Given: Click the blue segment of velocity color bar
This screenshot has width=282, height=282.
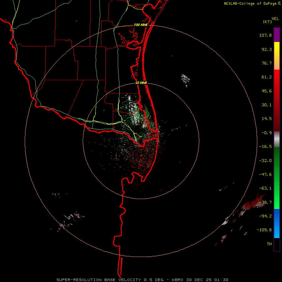Looking at the screenshot, I should point(277,223).
